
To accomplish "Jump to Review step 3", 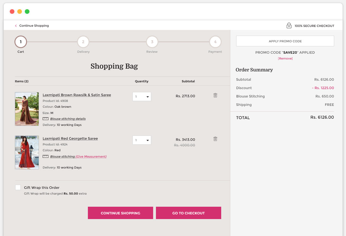I will [152, 42].
